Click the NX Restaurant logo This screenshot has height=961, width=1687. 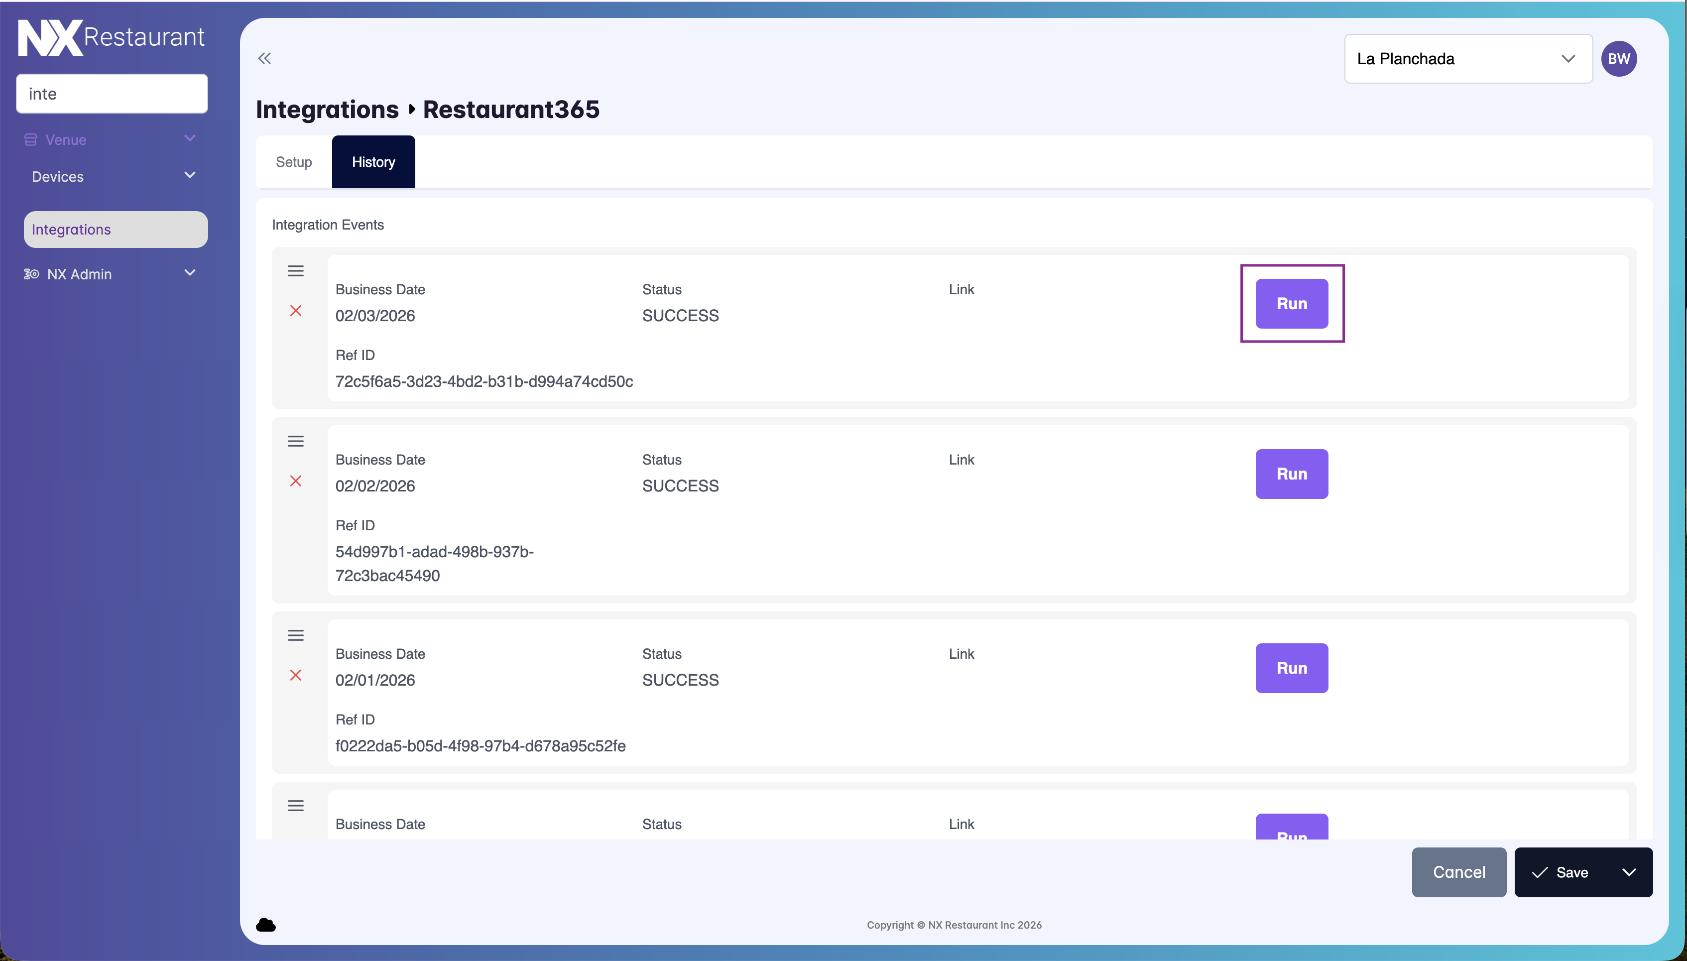[111, 38]
